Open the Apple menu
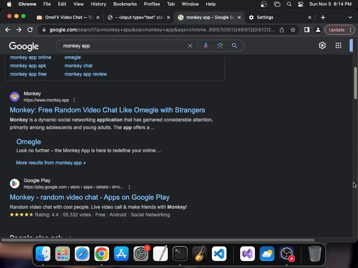The image size is (358, 268). click(x=9, y=4)
